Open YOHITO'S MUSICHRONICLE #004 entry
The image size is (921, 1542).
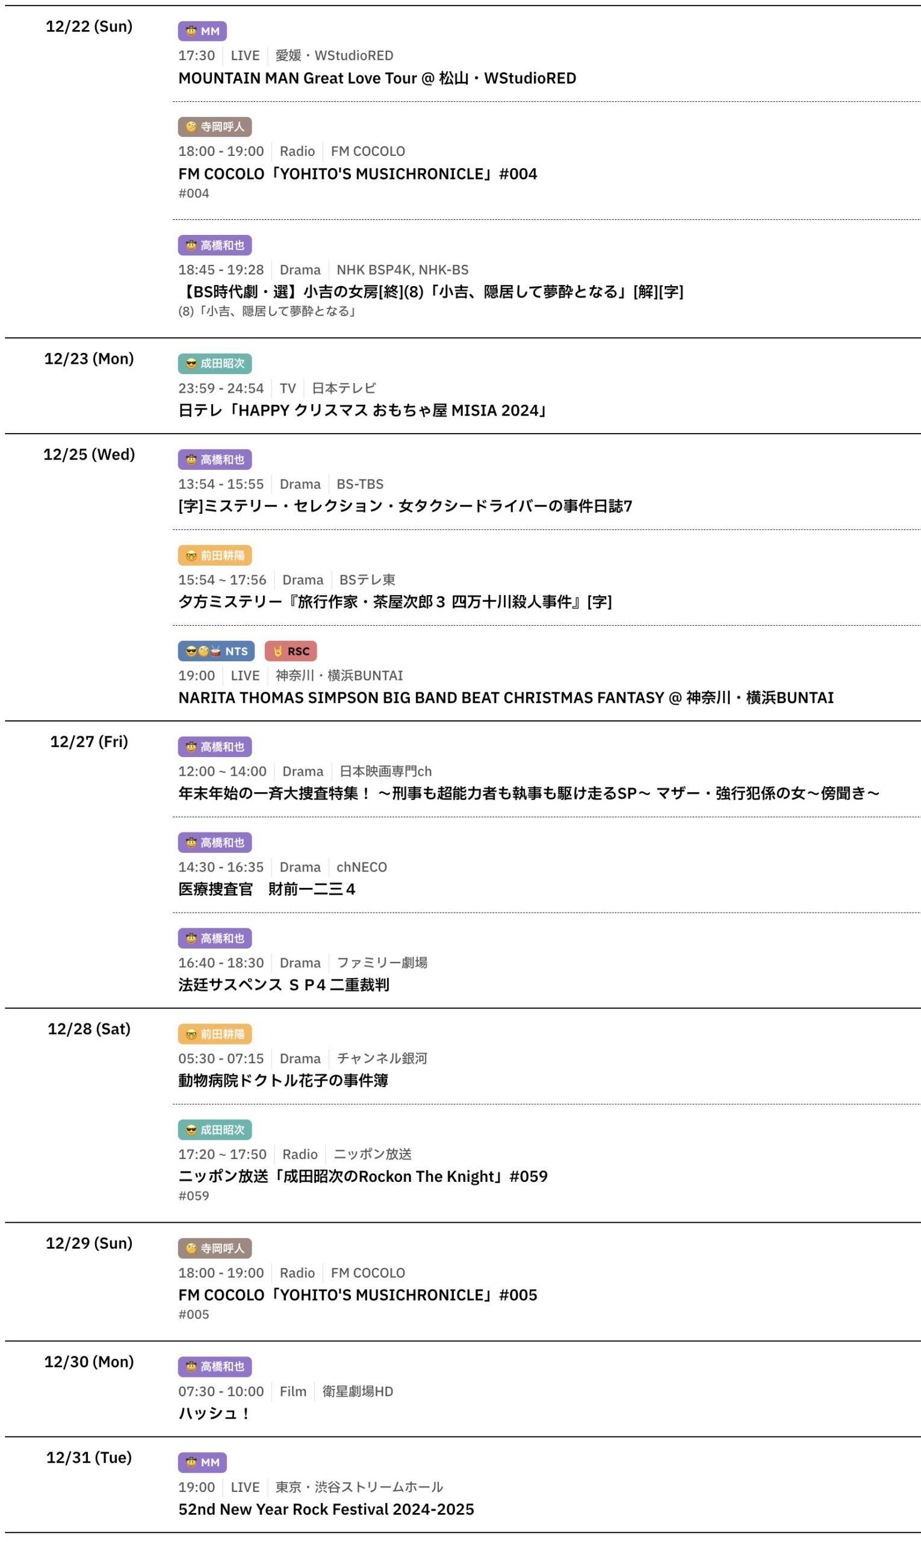358,174
